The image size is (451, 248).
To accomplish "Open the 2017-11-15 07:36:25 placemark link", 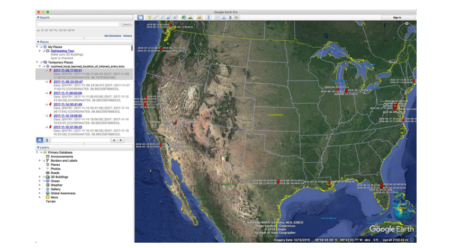I will [68, 127].
